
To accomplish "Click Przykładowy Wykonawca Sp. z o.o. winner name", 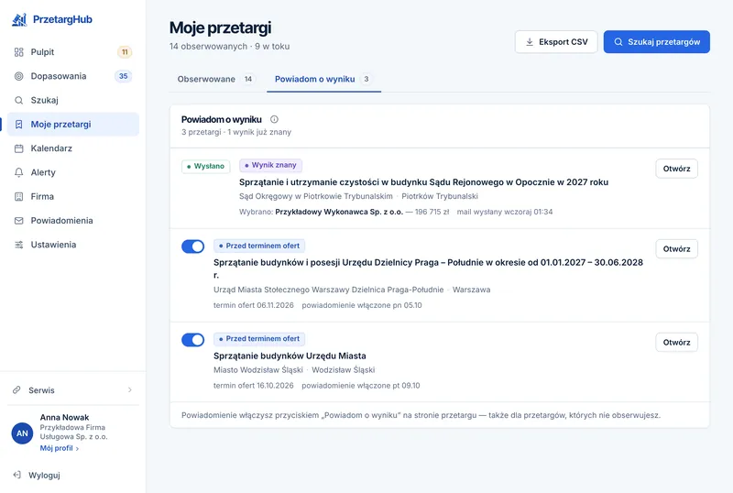I will coord(339,212).
